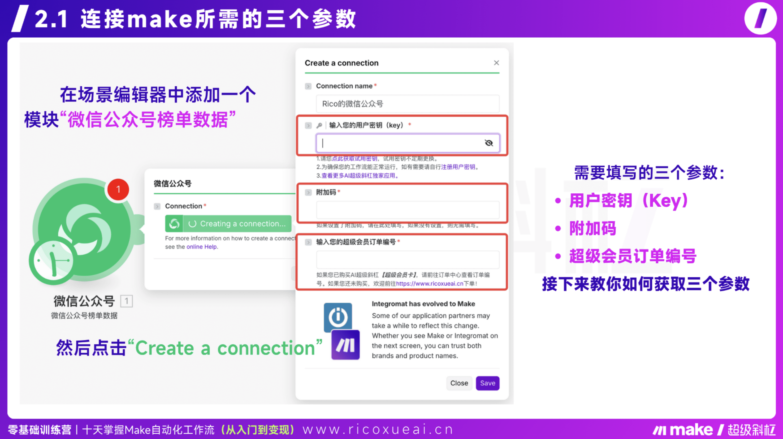Click the Integromat blue power logo
Screen dimensions: 783x439
coord(338,317)
